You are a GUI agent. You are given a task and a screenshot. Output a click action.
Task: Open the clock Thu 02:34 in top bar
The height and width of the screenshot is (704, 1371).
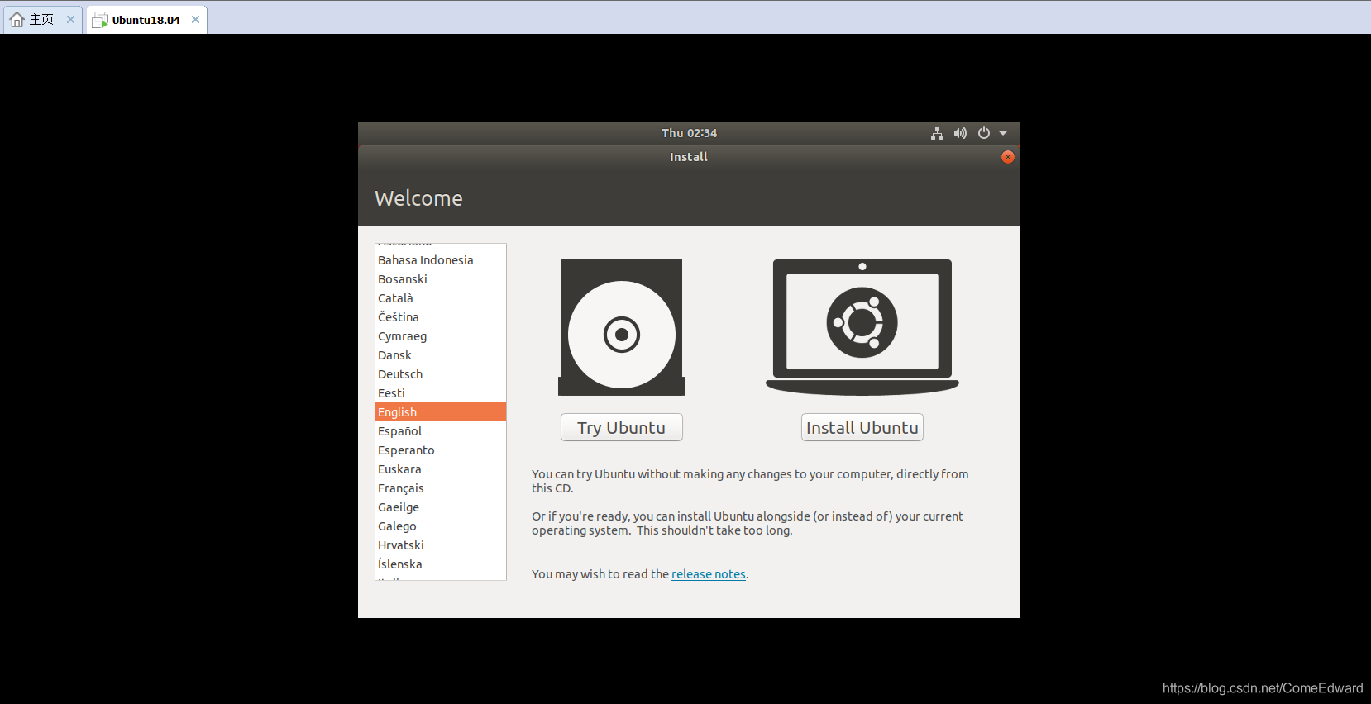(x=689, y=133)
